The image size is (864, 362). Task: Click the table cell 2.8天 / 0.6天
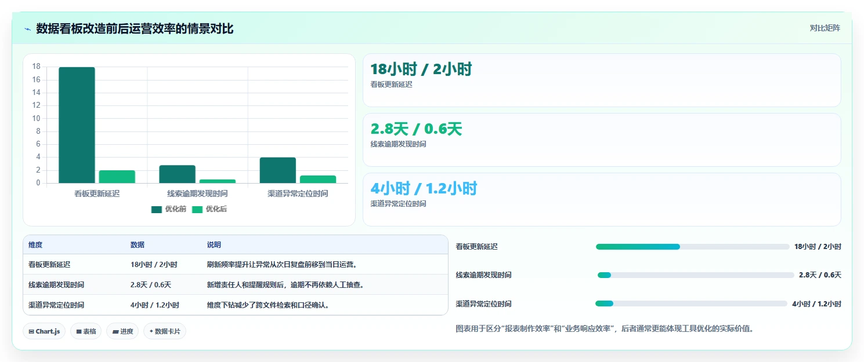(151, 285)
